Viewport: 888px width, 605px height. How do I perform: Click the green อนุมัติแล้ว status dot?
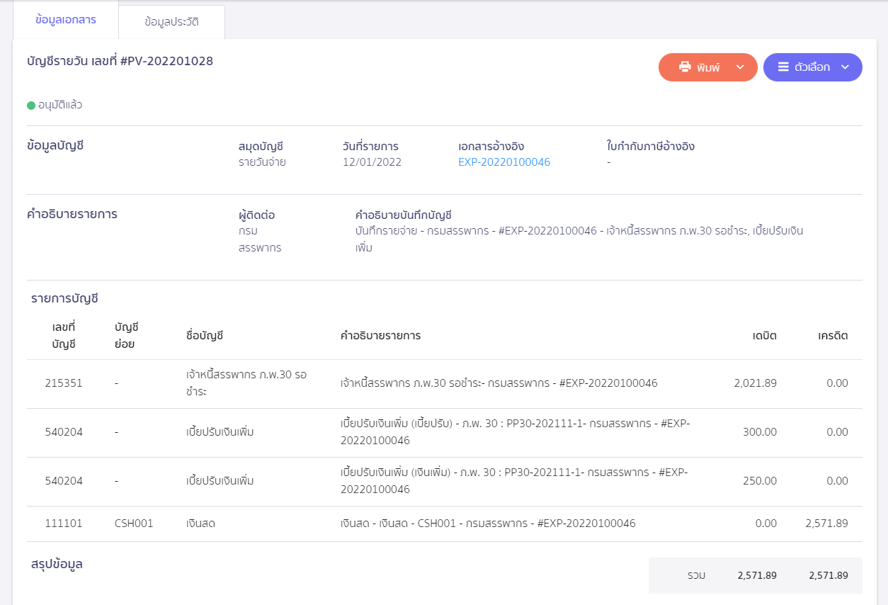(31, 106)
